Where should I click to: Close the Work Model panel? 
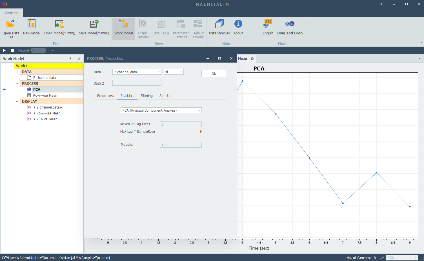click(x=79, y=59)
